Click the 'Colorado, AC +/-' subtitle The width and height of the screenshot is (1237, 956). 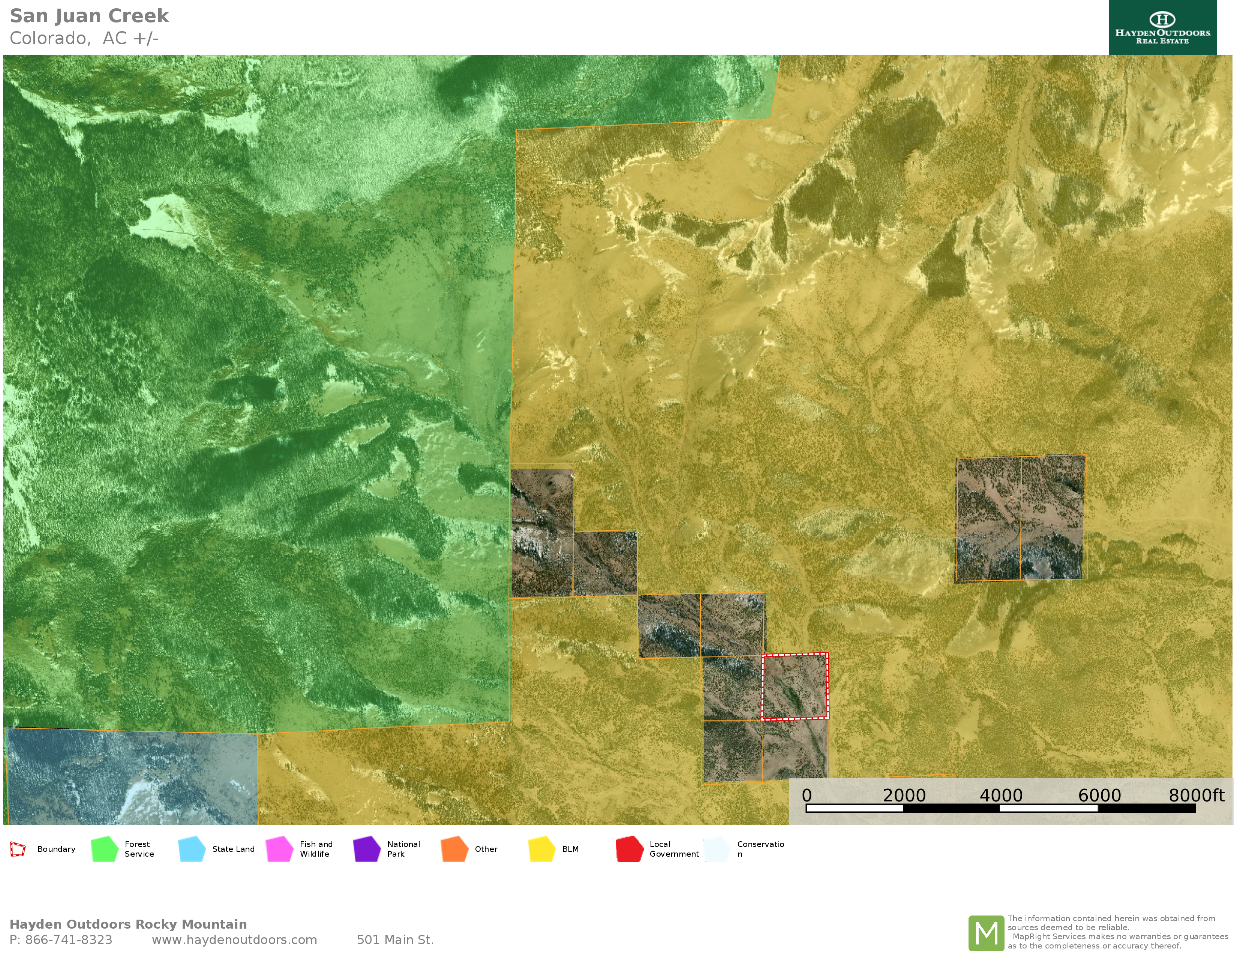84,38
